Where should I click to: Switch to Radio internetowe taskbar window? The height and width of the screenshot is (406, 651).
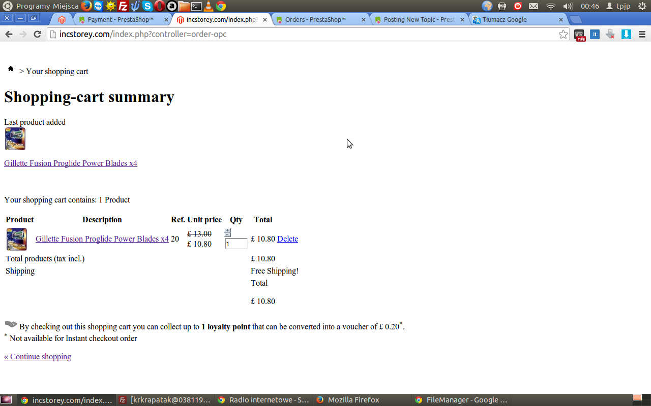pyautogui.click(x=263, y=400)
